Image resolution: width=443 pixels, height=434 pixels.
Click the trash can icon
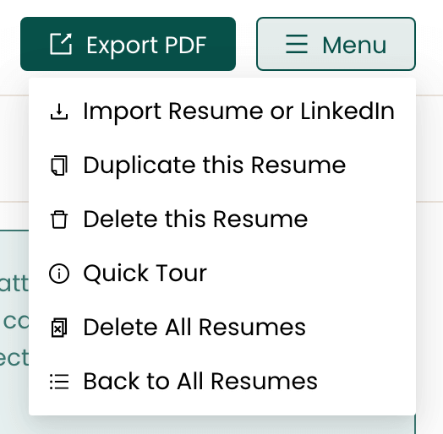59,220
